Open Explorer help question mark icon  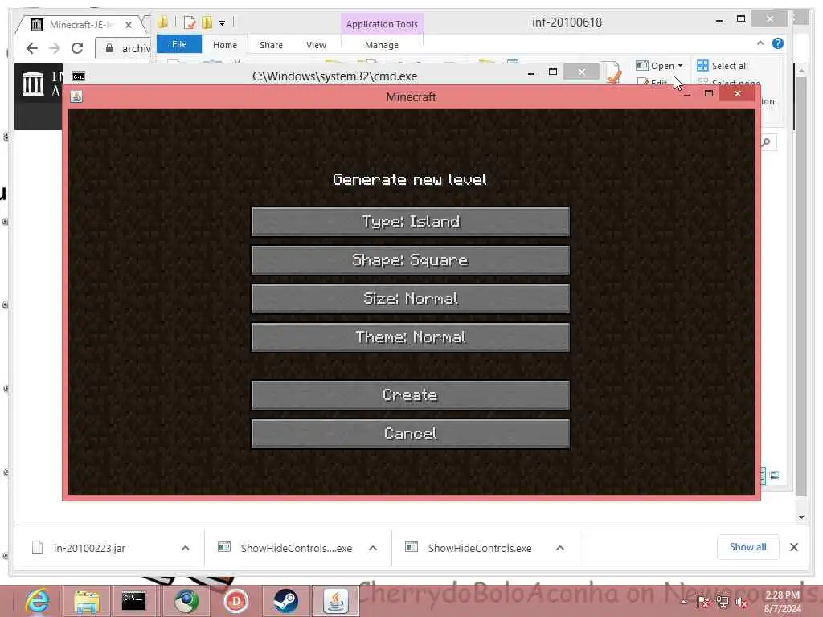(778, 43)
